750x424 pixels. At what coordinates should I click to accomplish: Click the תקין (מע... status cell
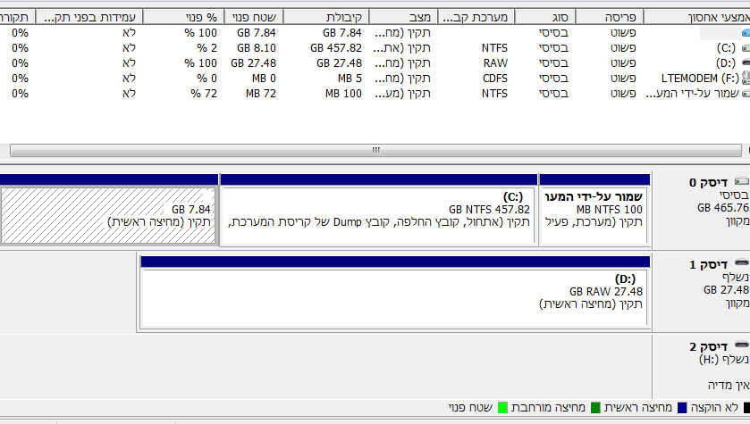point(401,94)
